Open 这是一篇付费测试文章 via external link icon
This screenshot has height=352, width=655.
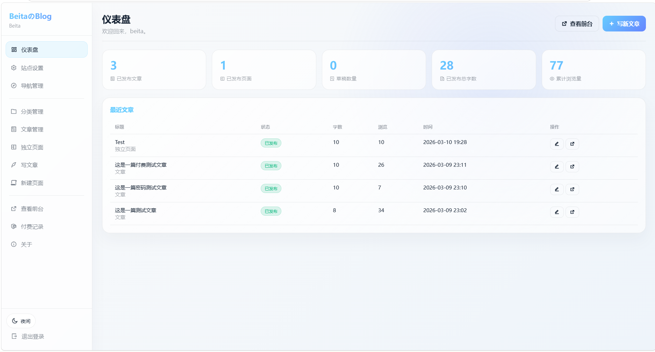pos(572,167)
